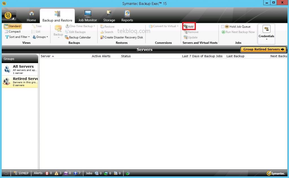This screenshot has width=289, height=178.
Task: Select the All Servers group
Action: click(20, 69)
